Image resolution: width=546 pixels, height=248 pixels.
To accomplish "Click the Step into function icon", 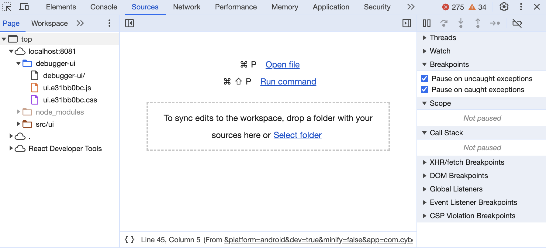I will pos(461,23).
